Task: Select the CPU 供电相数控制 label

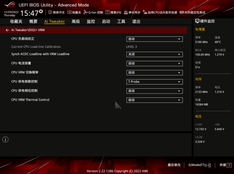Action: tap(24, 81)
